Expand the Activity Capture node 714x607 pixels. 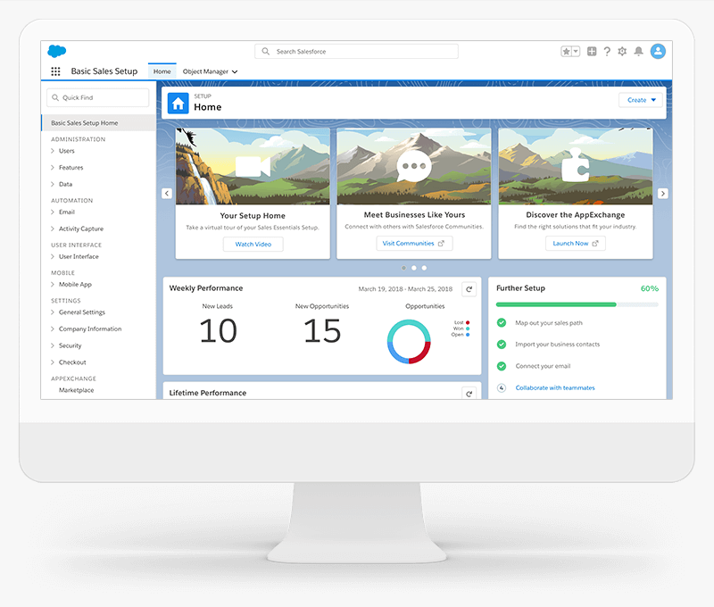(53, 229)
